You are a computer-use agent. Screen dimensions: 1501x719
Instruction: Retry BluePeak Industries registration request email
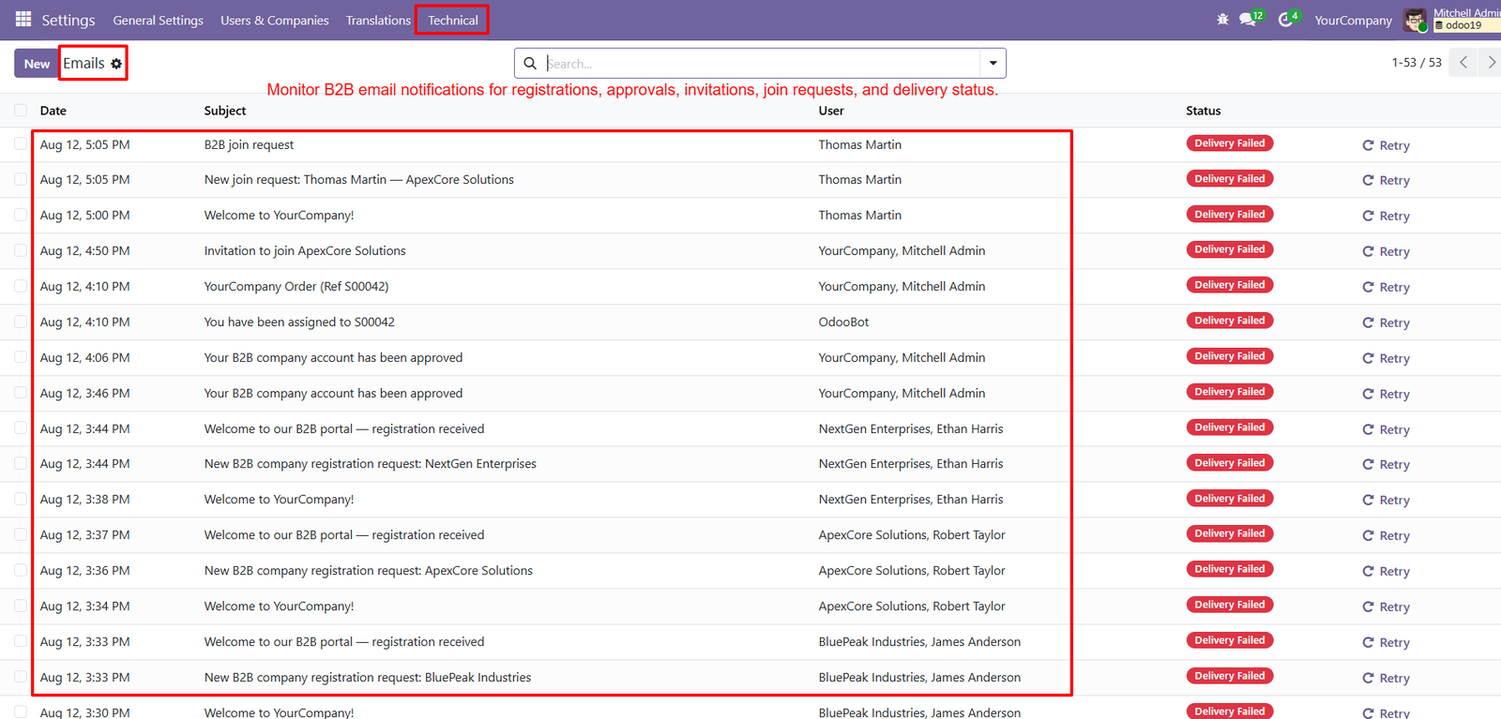[1386, 678]
